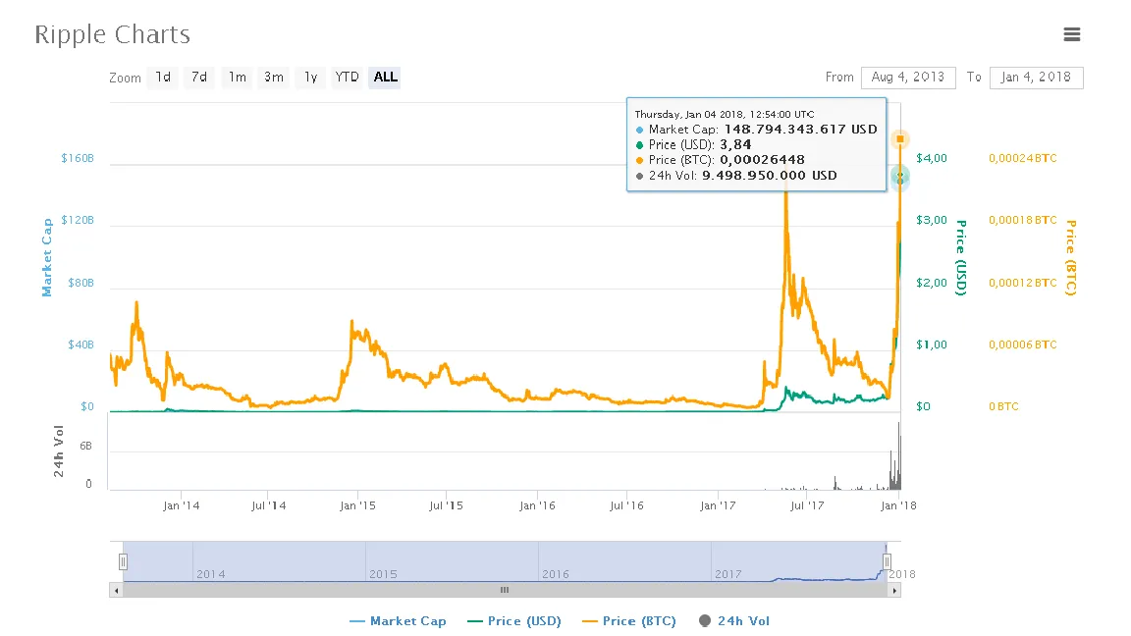Click the $4,00 price axis label
The height and width of the screenshot is (636, 1131).
(x=931, y=158)
